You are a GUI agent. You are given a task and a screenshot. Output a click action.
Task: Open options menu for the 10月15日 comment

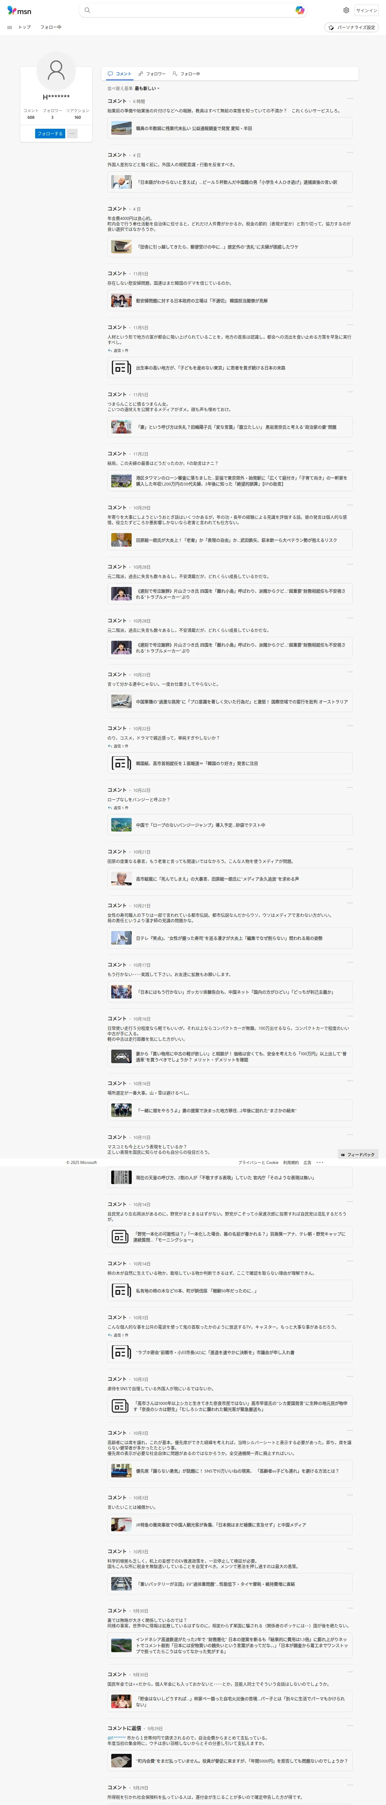350,1134
